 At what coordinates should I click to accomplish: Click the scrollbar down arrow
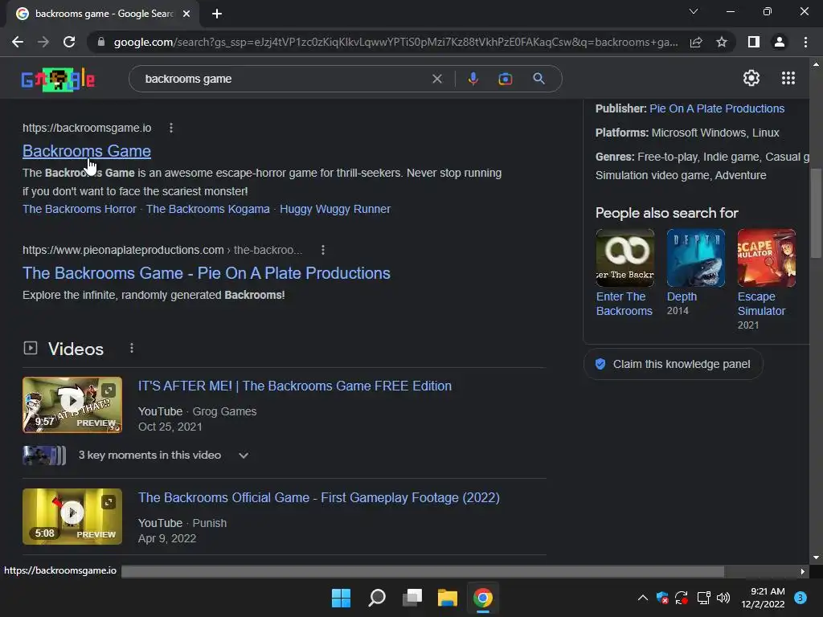816,558
